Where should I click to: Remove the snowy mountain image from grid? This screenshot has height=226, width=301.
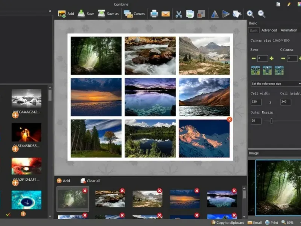230,119
